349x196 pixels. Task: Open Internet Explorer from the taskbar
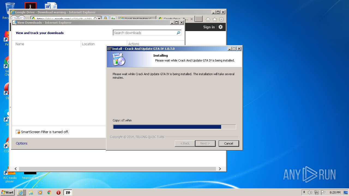[21, 192]
